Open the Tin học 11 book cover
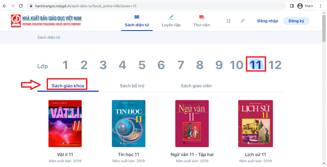The height and width of the screenshot is (167, 327). click(x=128, y=124)
